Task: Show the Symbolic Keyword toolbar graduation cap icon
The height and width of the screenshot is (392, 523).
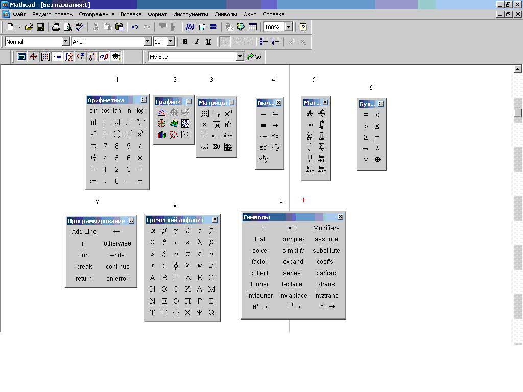Action: (x=116, y=57)
